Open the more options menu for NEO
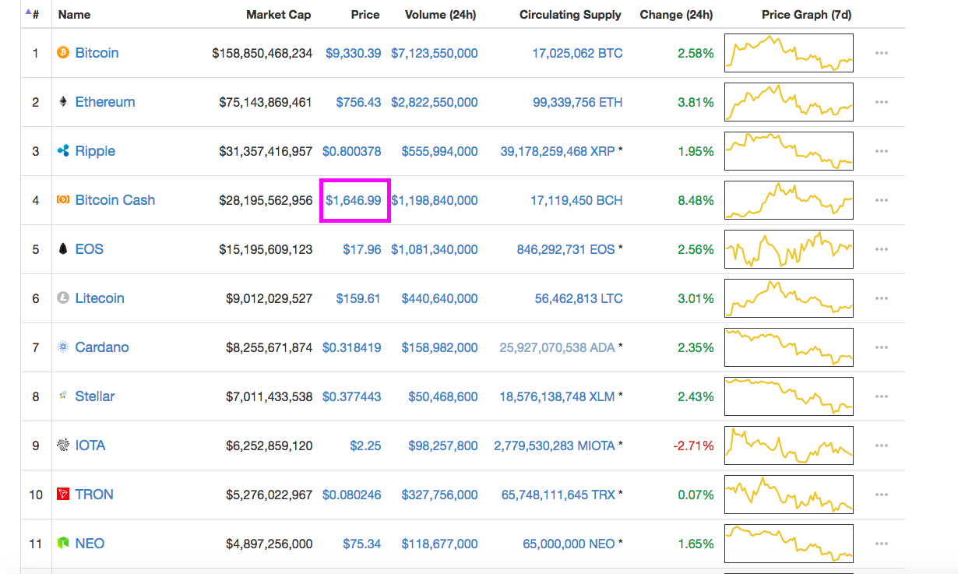Screen dimensions: 958x574 [x=882, y=544]
